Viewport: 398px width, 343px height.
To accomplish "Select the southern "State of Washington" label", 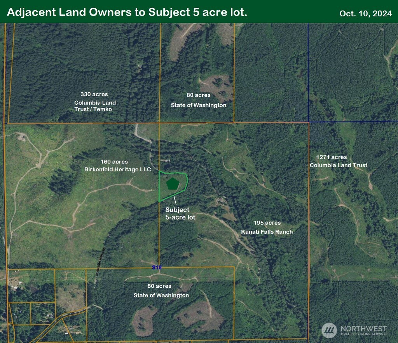I will point(161,295).
